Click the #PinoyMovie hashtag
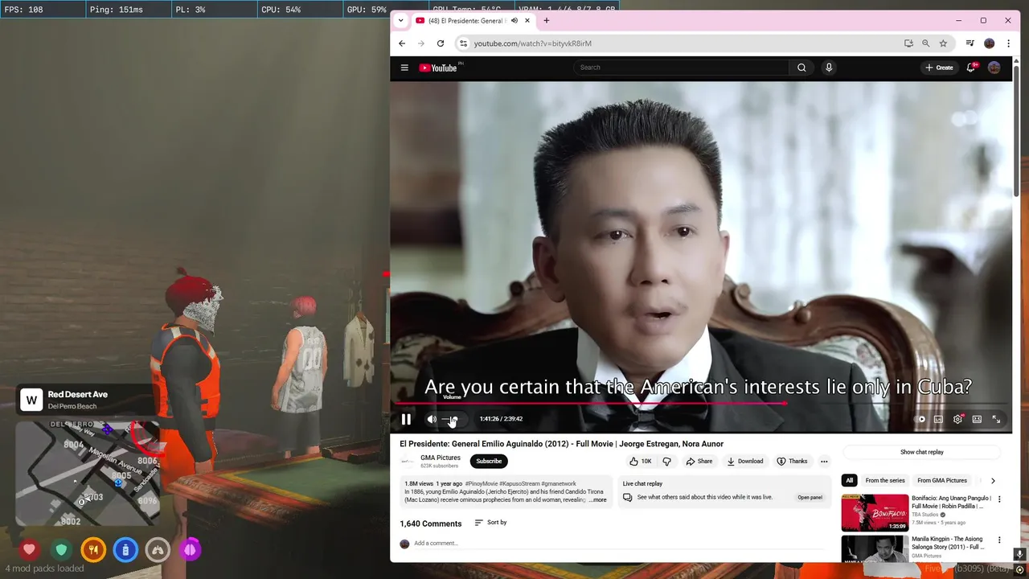 [x=482, y=484]
